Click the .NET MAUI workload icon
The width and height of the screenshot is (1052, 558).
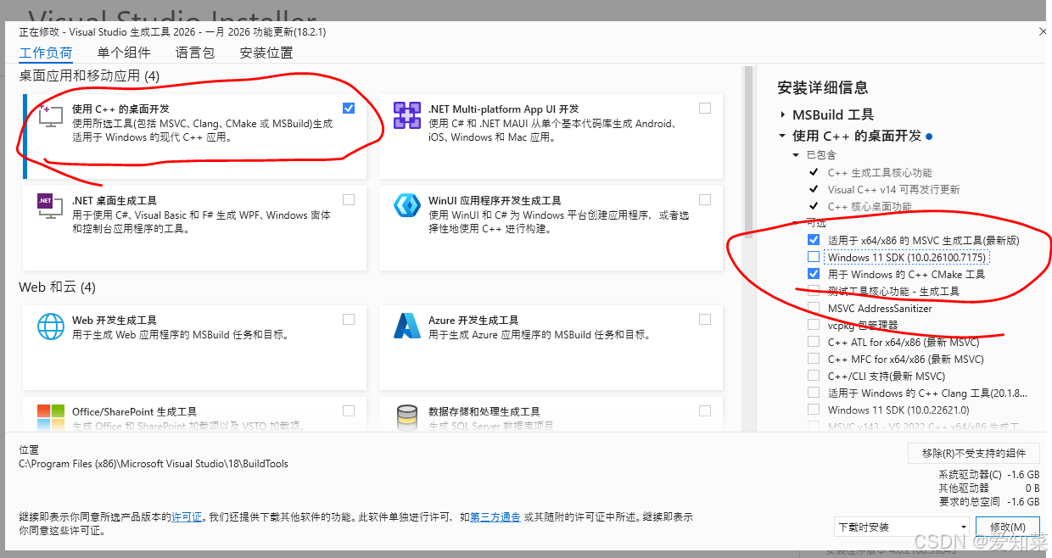click(407, 115)
